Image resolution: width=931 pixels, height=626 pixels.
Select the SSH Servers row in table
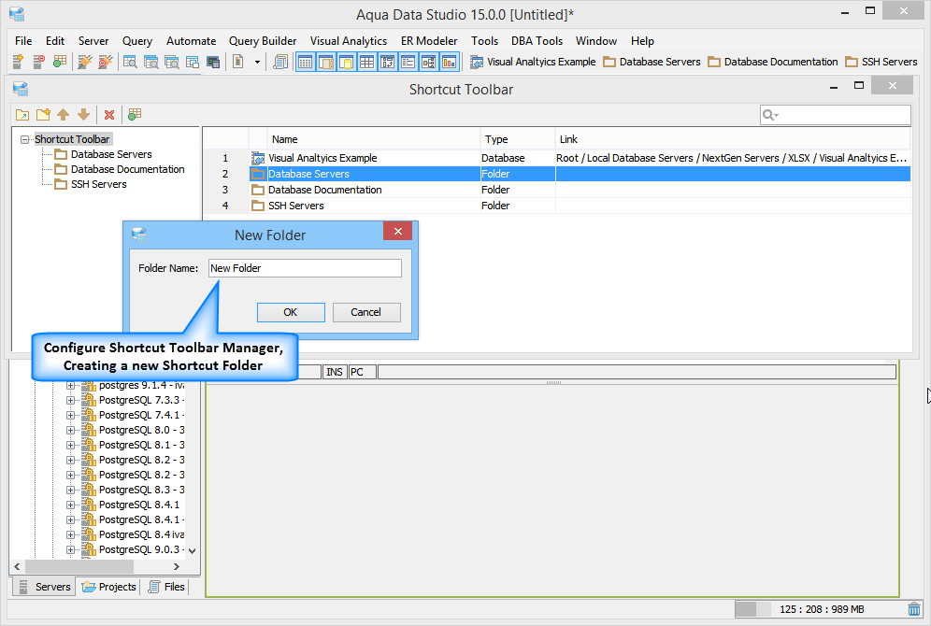pyautogui.click(x=556, y=206)
